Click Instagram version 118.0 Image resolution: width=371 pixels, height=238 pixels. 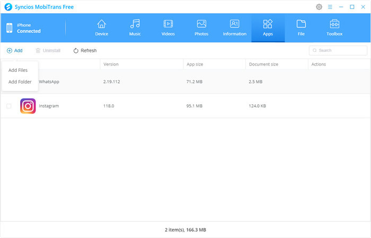(109, 106)
